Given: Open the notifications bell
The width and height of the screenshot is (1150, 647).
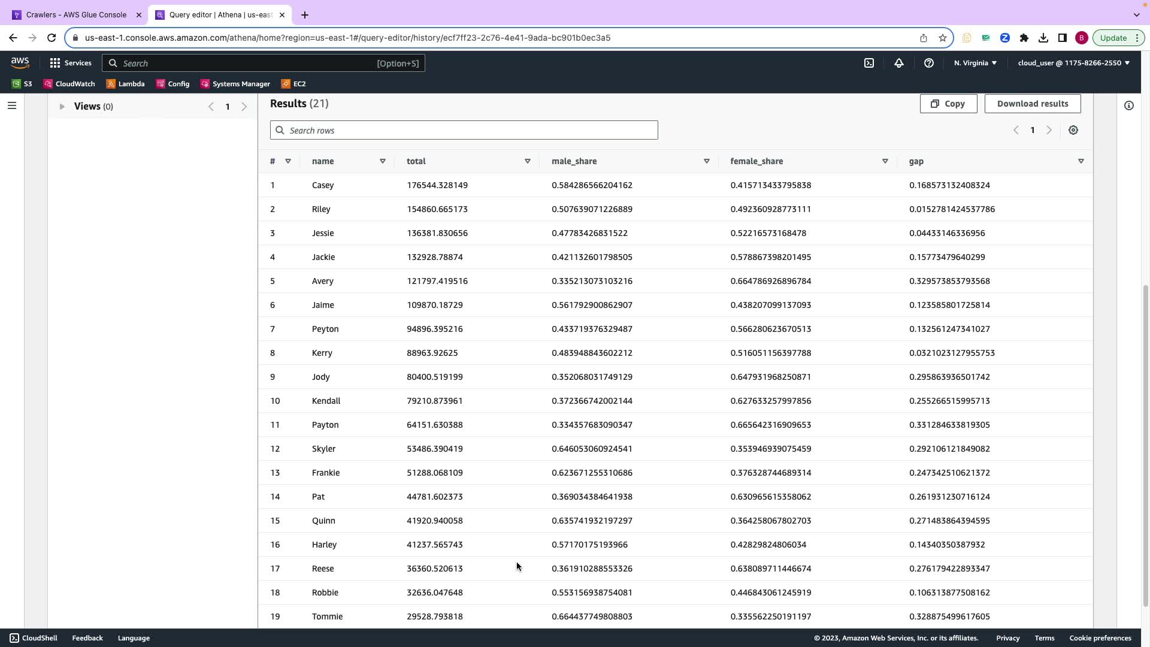Looking at the screenshot, I should pos(899,63).
